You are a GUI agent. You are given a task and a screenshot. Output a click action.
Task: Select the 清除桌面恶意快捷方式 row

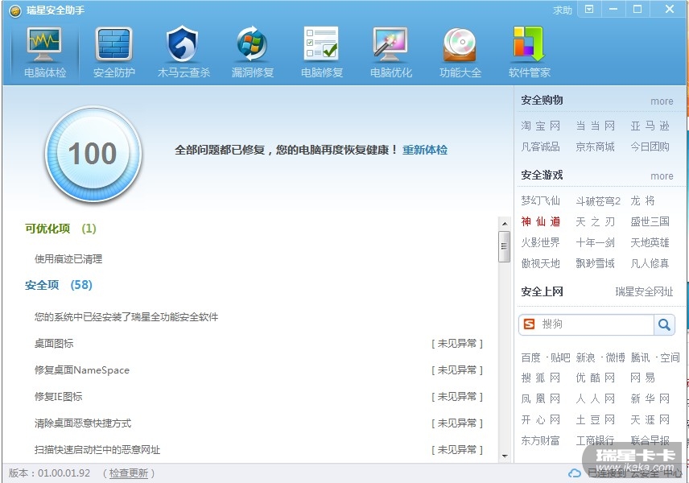[x=258, y=423]
